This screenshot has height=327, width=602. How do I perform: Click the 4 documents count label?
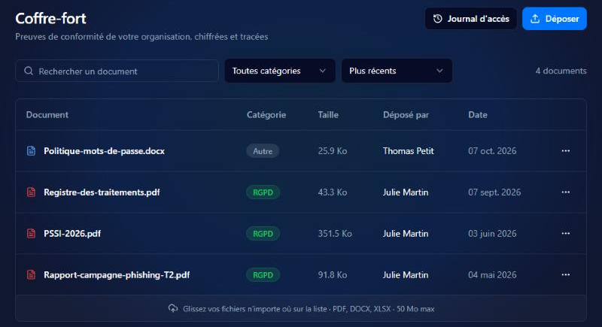click(x=561, y=71)
